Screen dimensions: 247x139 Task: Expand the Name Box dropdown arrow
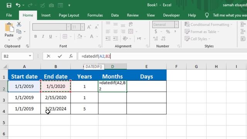[30, 56]
